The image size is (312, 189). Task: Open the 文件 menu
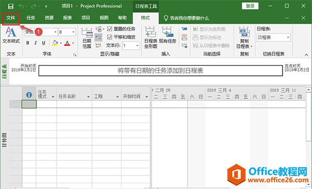(x=11, y=18)
